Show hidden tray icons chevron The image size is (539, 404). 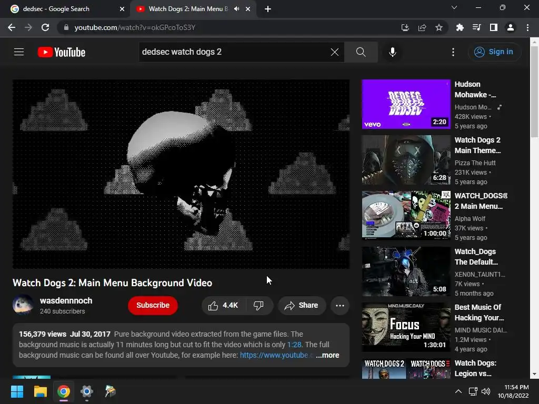(458, 391)
